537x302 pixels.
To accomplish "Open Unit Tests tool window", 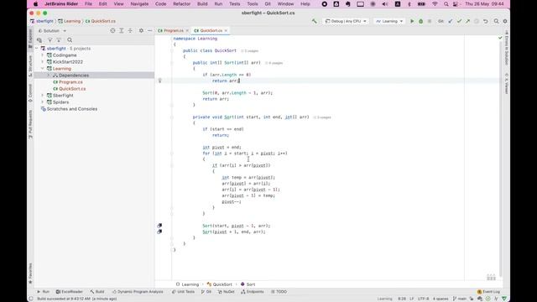I will [x=183, y=292].
